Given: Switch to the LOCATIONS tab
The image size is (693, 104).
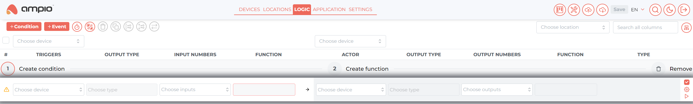Looking at the screenshot, I should point(277,9).
